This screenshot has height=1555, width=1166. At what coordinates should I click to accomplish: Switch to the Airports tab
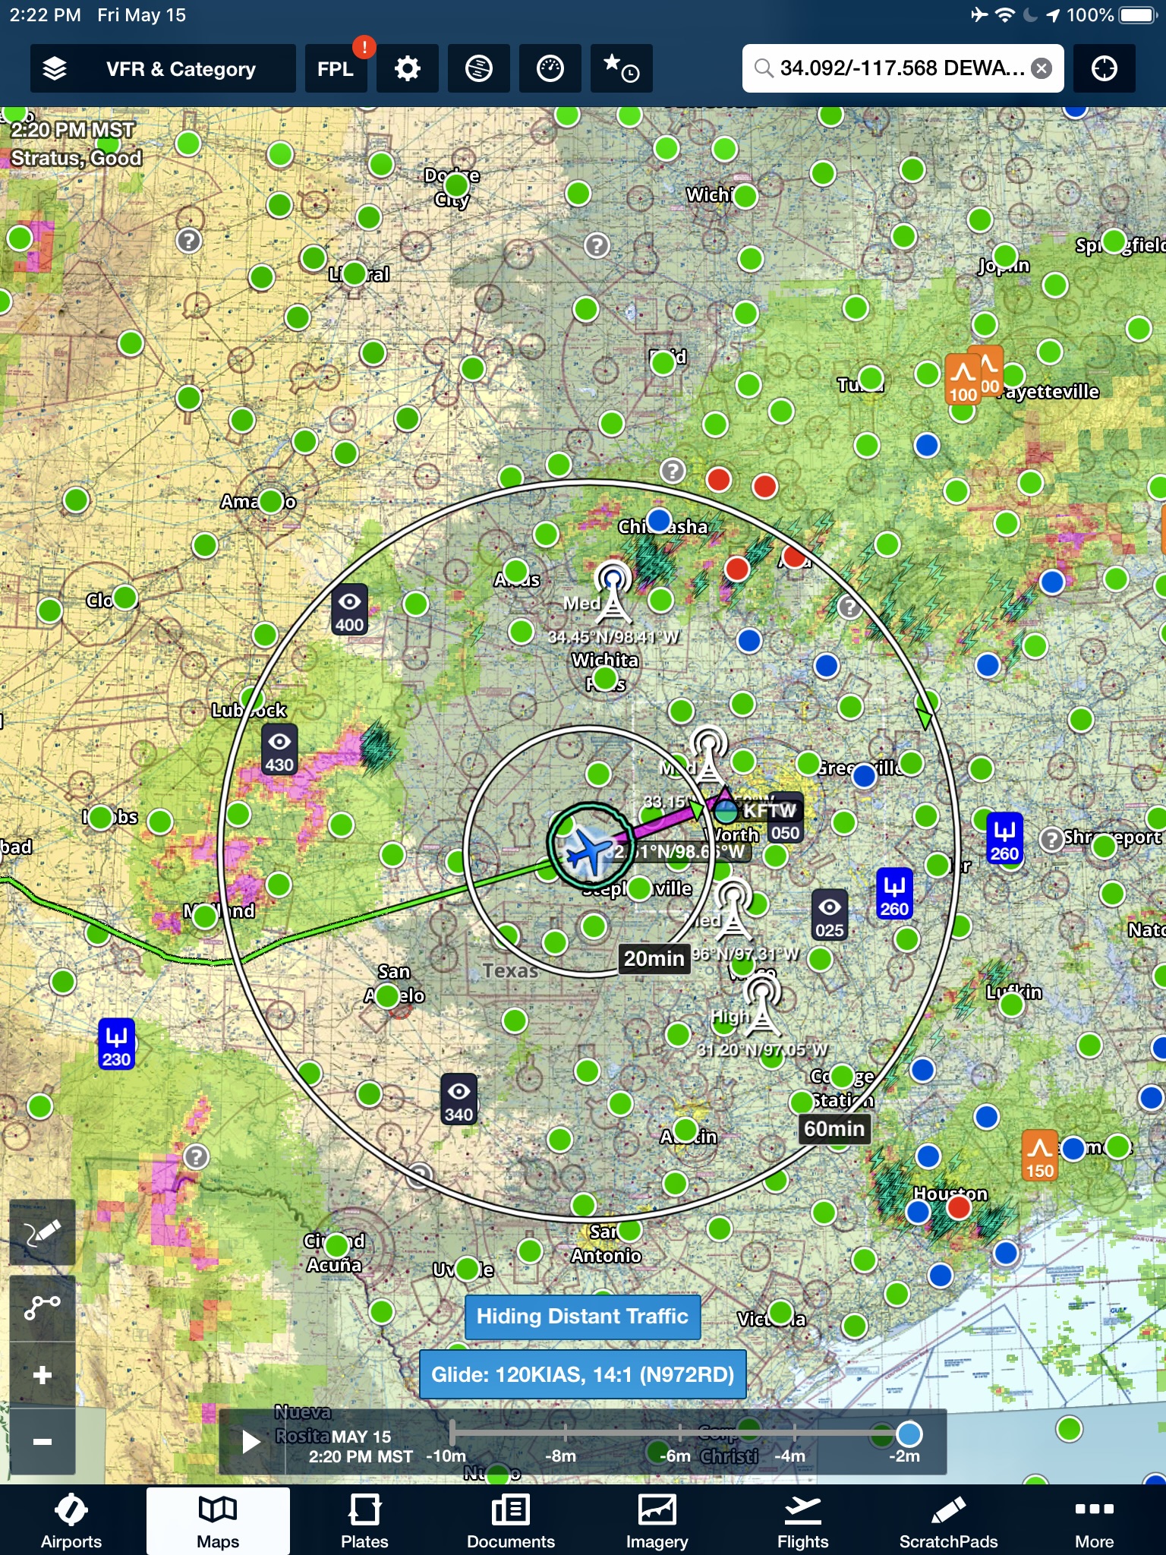click(71, 1521)
